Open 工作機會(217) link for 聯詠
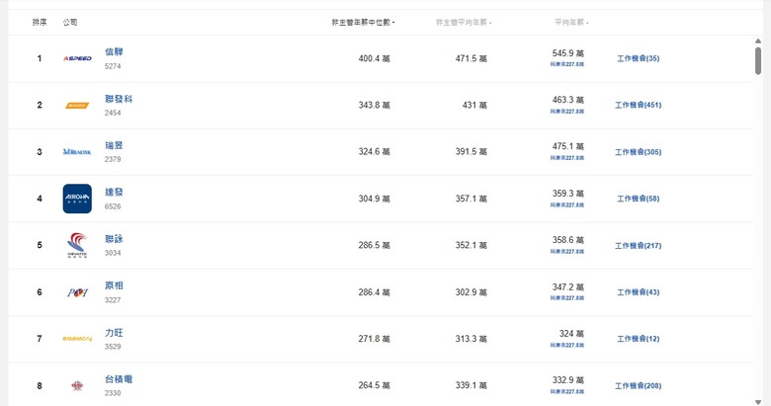The image size is (771, 406). coord(639,245)
